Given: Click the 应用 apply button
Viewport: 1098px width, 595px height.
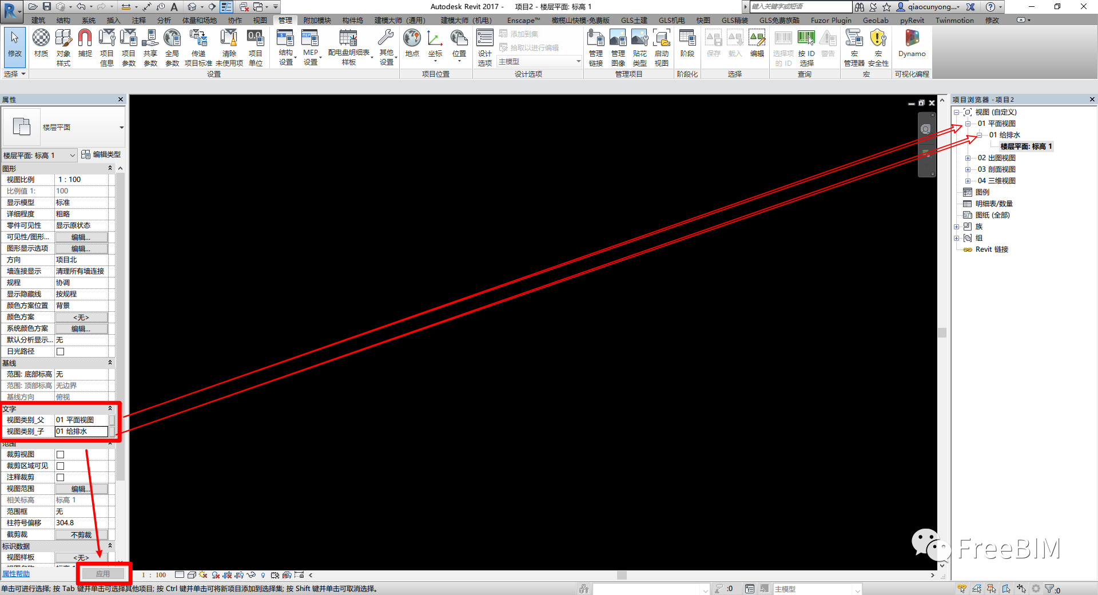Looking at the screenshot, I should click(103, 574).
